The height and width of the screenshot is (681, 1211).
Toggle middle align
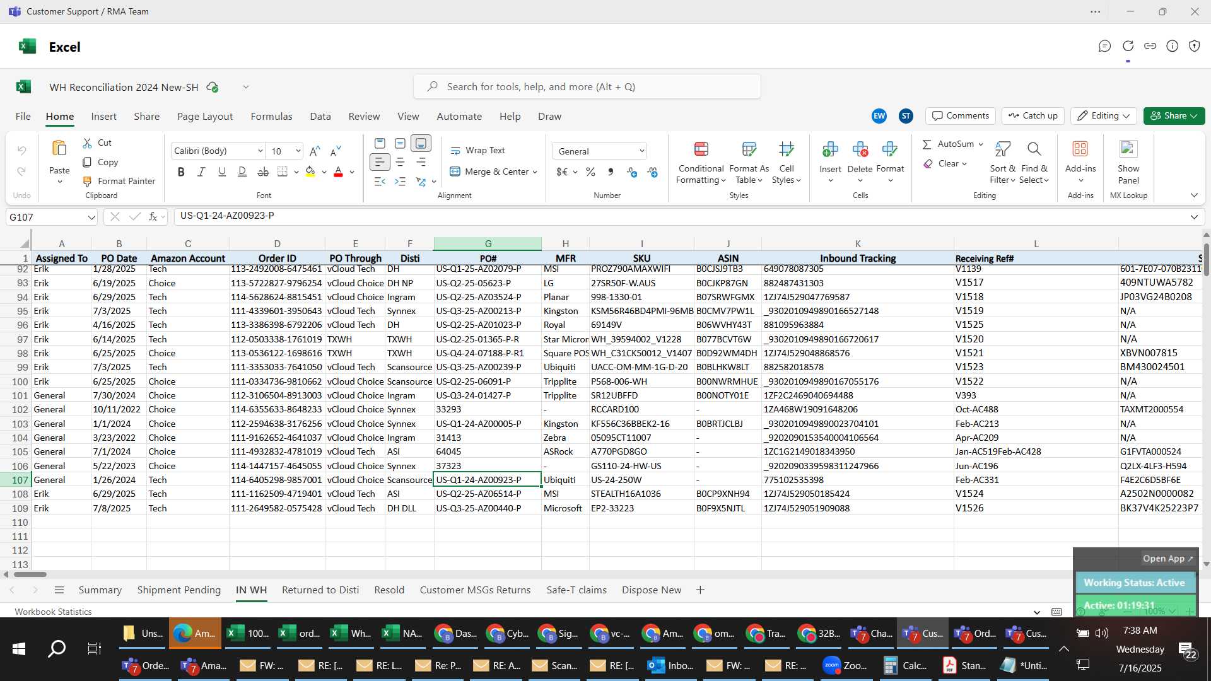coord(400,144)
